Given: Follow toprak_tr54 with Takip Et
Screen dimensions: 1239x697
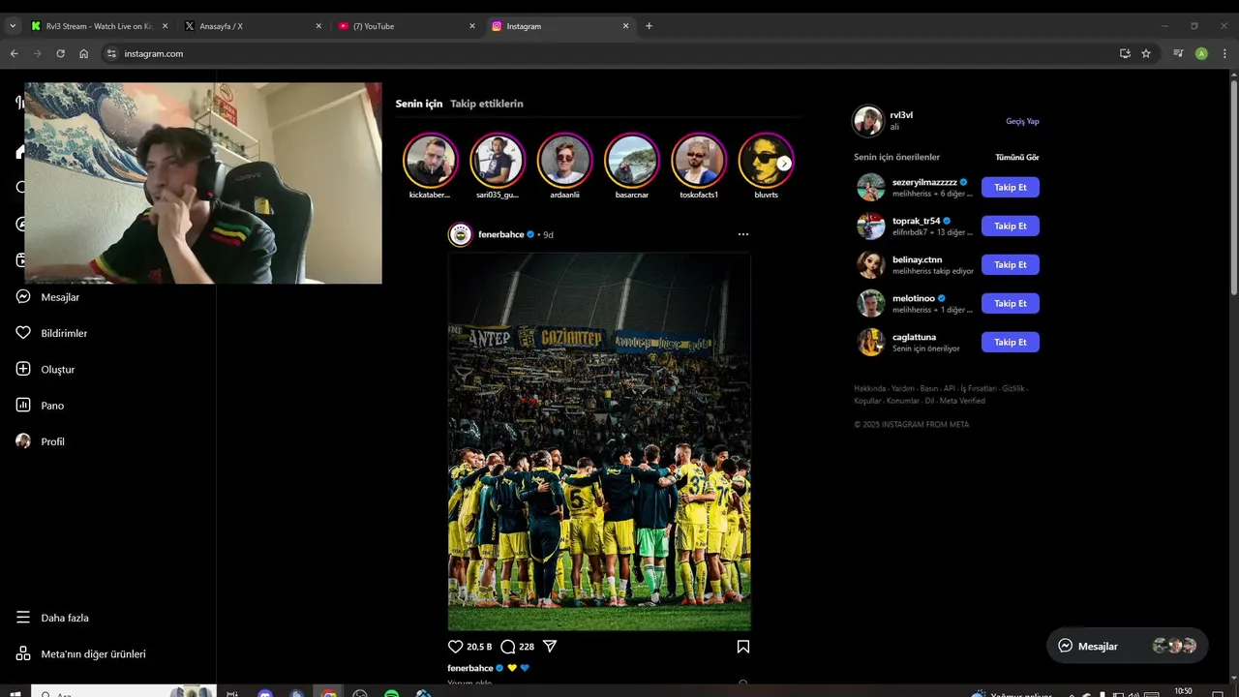Looking at the screenshot, I should (1010, 226).
